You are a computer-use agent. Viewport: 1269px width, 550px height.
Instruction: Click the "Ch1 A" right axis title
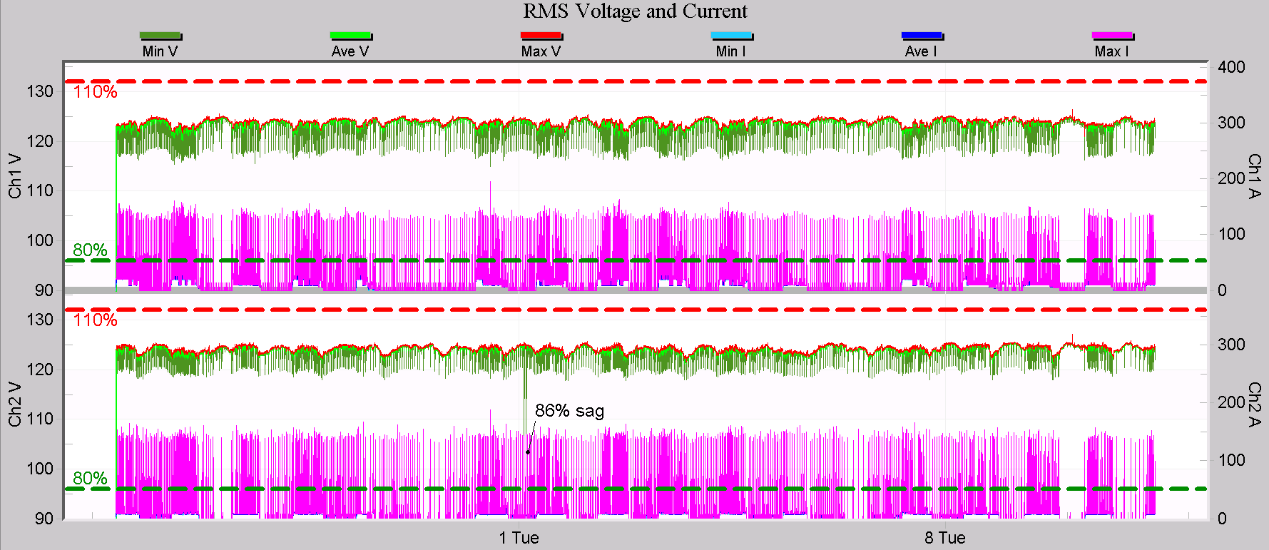(1254, 175)
